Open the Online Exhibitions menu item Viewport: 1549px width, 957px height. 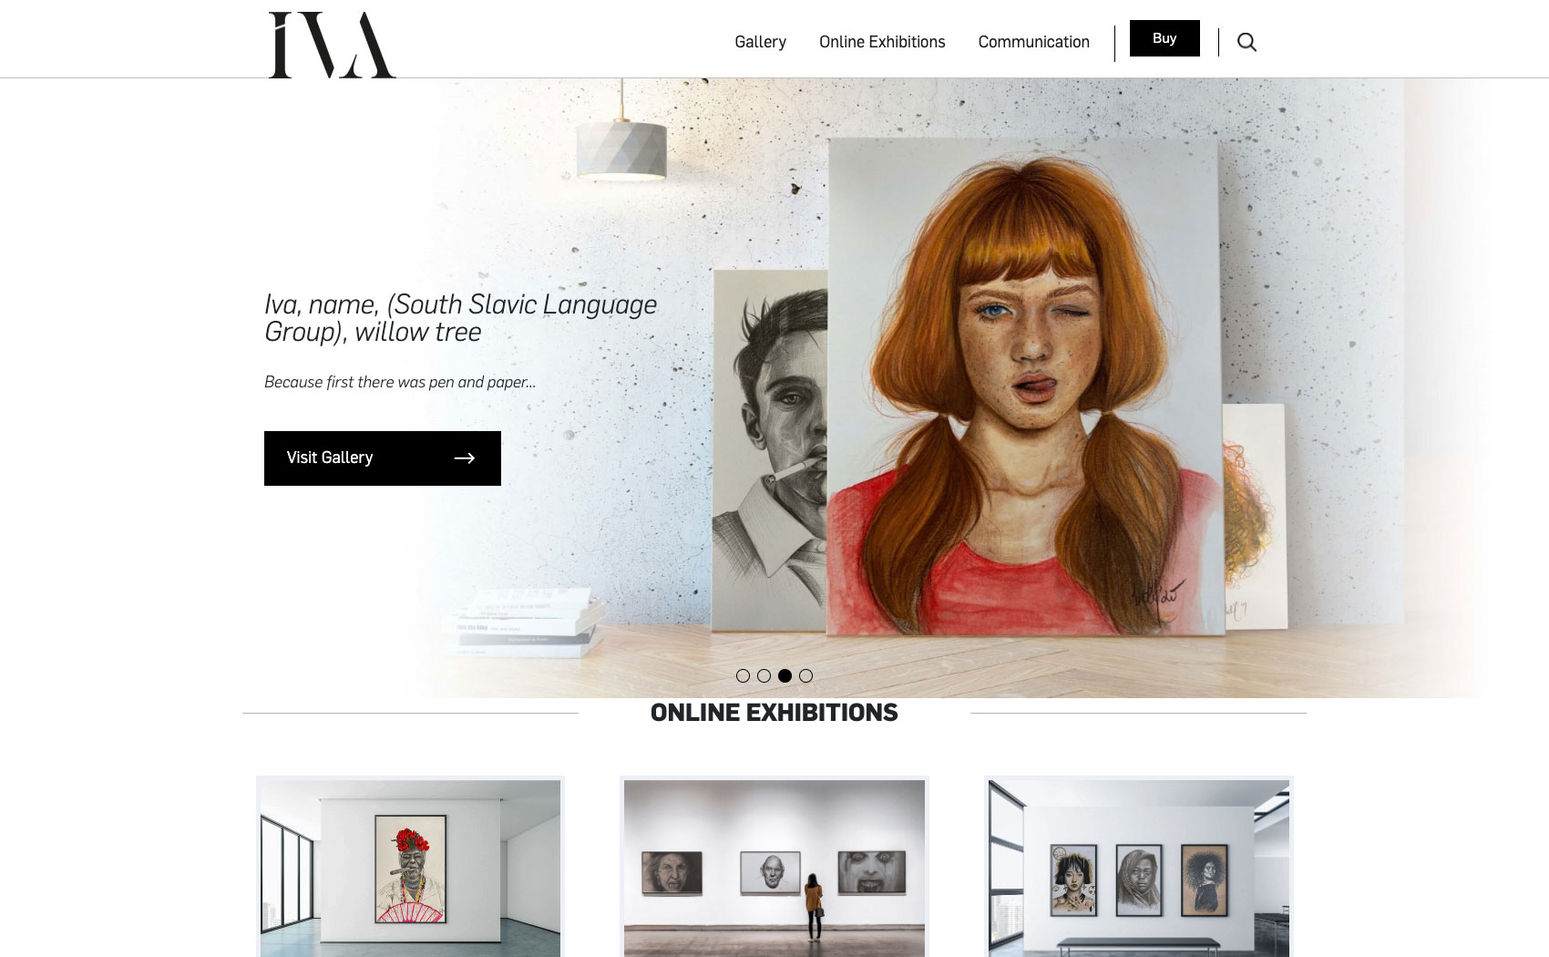pyautogui.click(x=882, y=42)
